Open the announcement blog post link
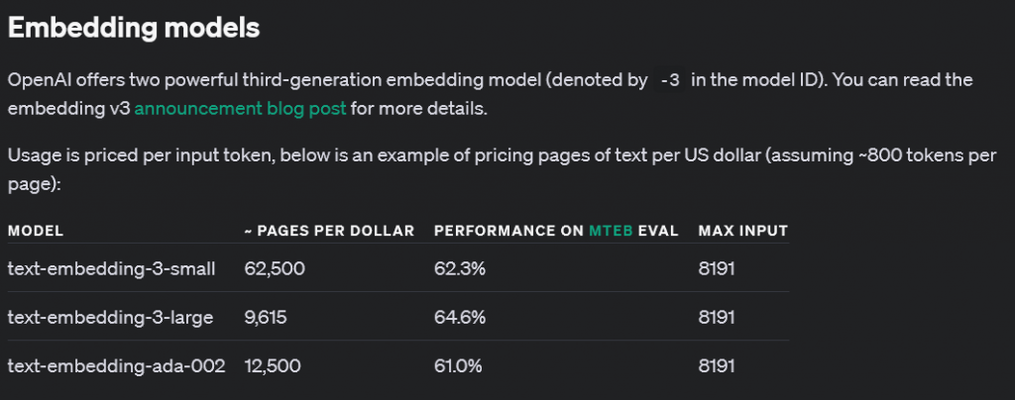This screenshot has width=1015, height=400. coord(240,108)
